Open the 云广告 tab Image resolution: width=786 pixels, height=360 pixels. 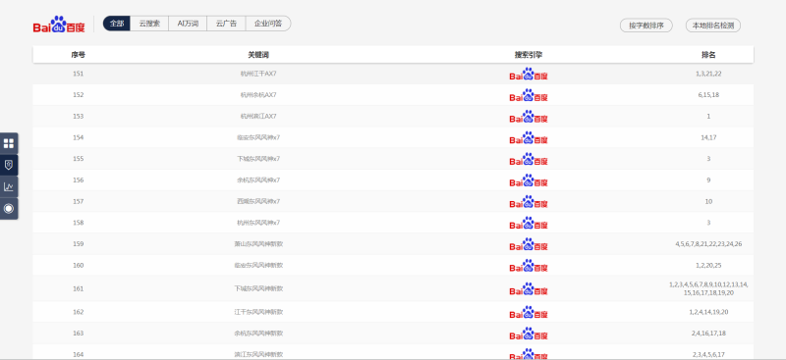click(x=226, y=24)
